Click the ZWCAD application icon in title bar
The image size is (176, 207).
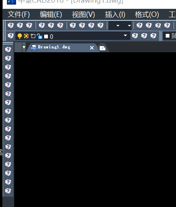(x=12, y=2)
